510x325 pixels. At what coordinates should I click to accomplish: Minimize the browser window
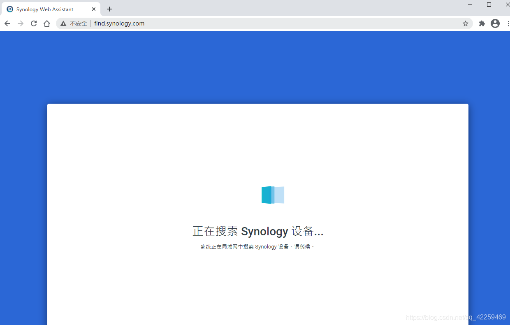(x=470, y=5)
